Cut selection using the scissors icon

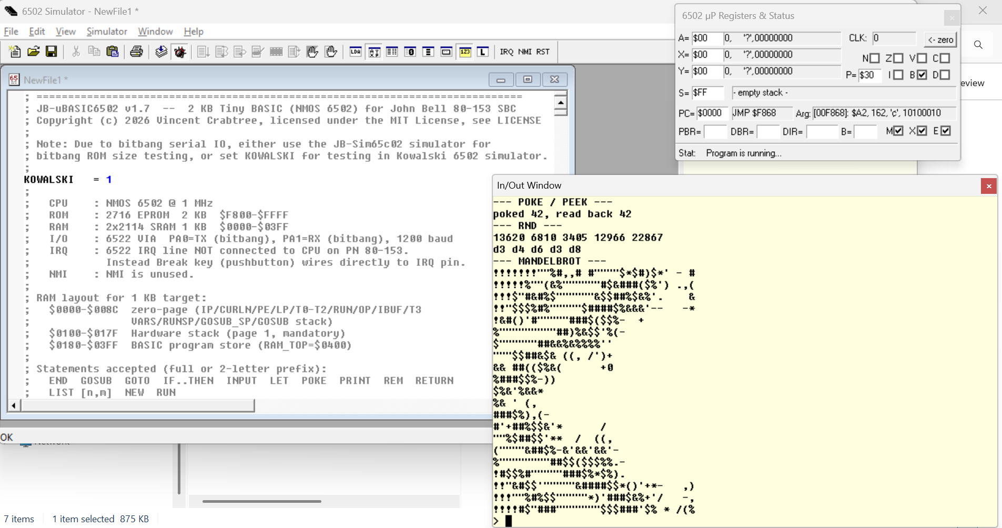click(x=76, y=51)
